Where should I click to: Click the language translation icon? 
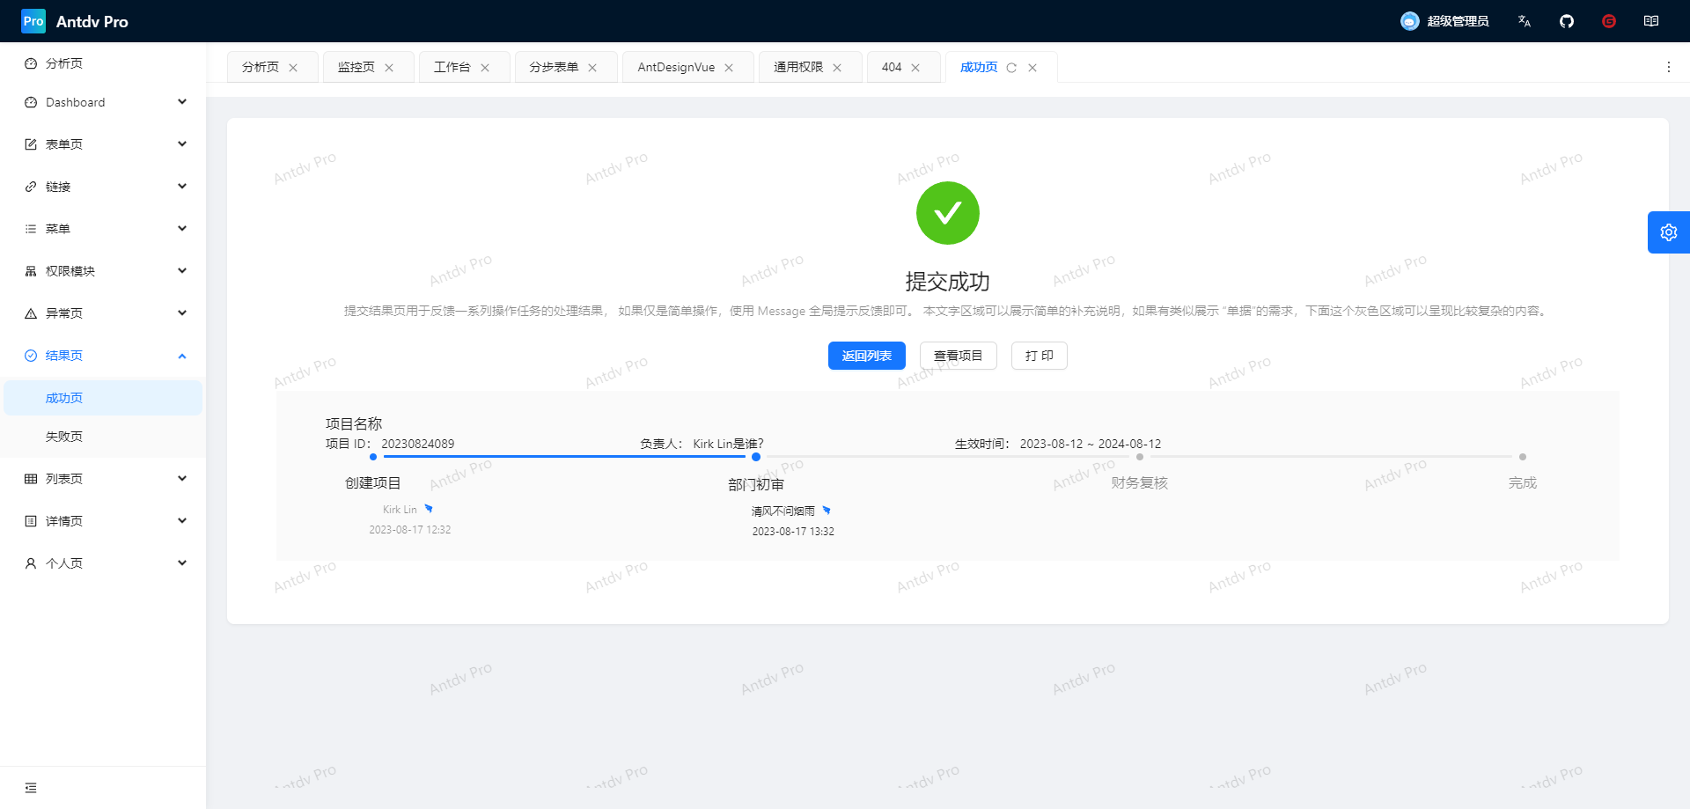tap(1525, 21)
